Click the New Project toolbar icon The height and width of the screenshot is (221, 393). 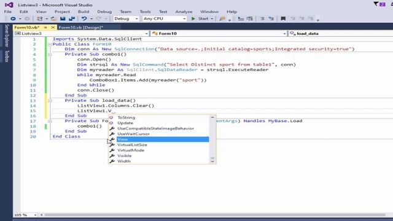click(39, 18)
